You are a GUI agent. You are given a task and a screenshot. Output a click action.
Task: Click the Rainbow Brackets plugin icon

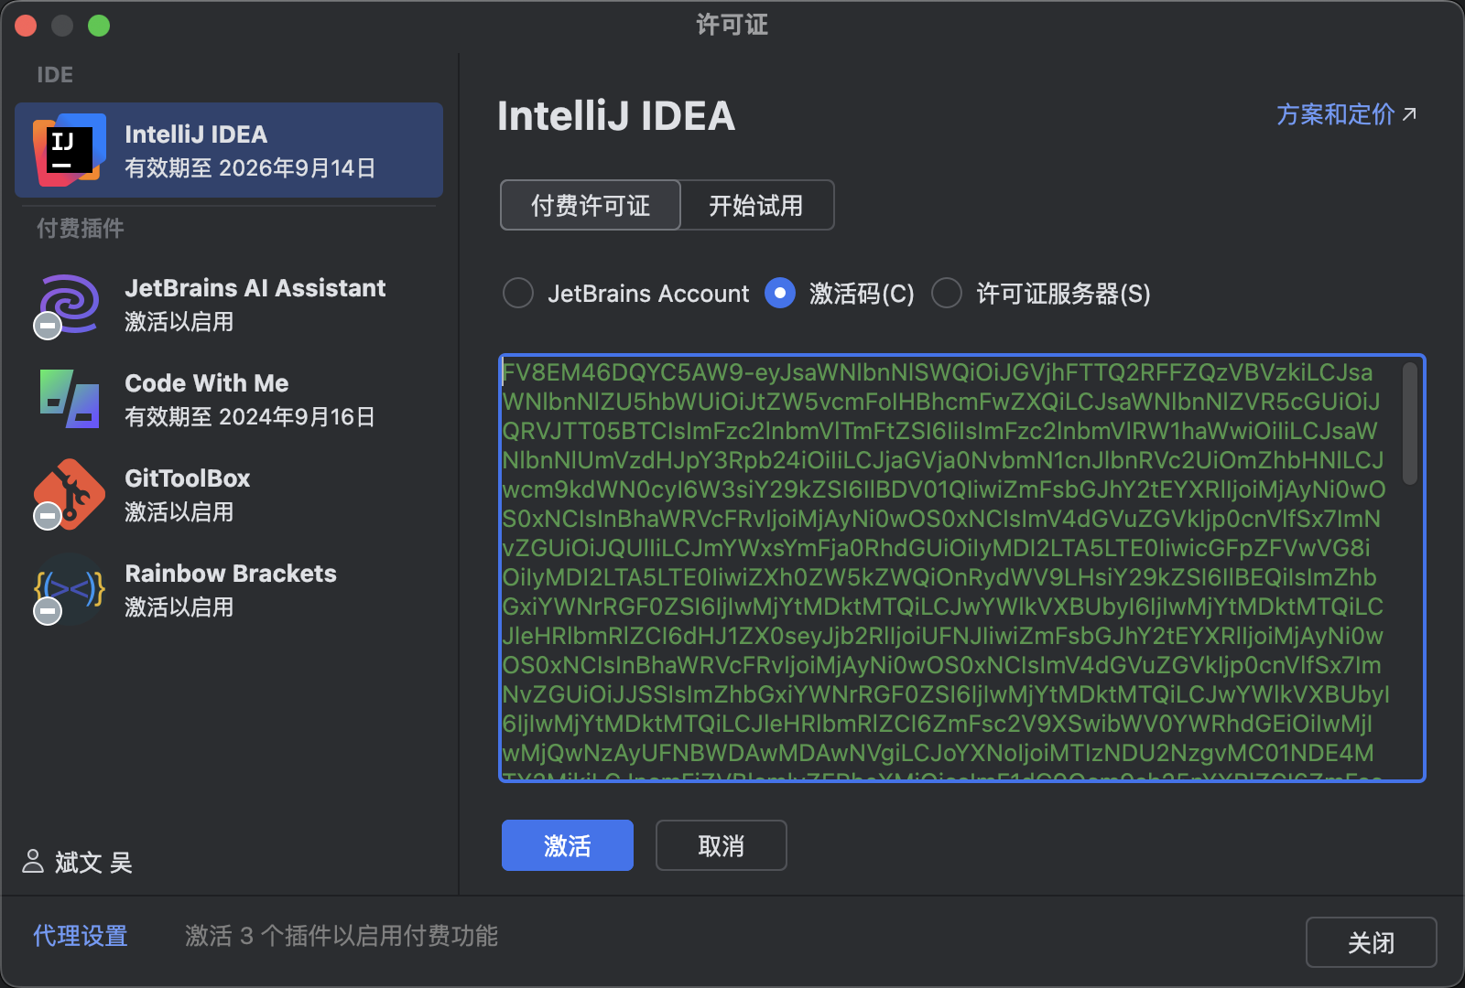pyautogui.click(x=70, y=589)
